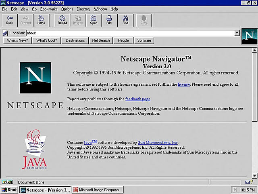Click the What's New? directory button
Screen dimensions: 258x194
coord(17,40)
